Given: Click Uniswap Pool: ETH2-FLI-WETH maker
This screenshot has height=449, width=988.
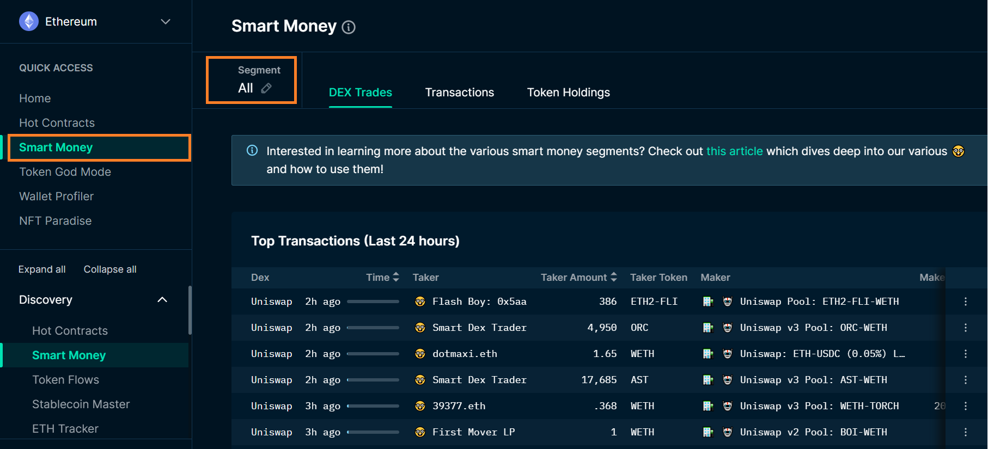Looking at the screenshot, I should pyautogui.click(x=819, y=302).
